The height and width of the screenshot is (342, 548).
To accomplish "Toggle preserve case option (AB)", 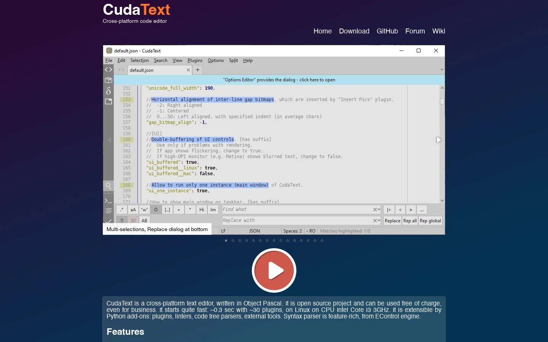I will (x=145, y=220).
